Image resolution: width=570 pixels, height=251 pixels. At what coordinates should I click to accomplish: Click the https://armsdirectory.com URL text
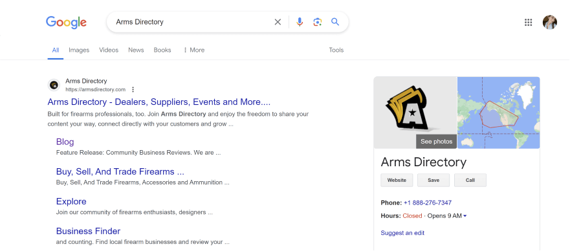click(95, 89)
